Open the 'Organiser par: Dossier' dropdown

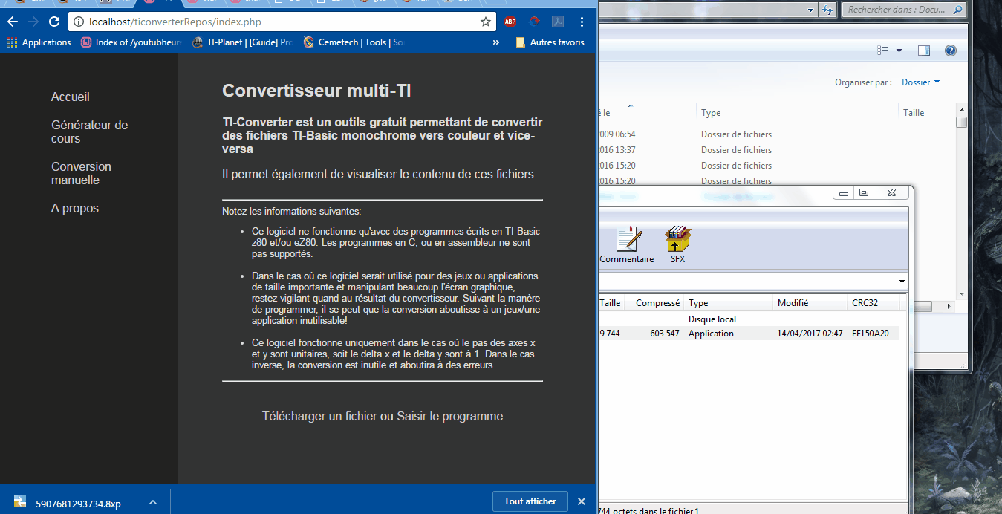921,82
